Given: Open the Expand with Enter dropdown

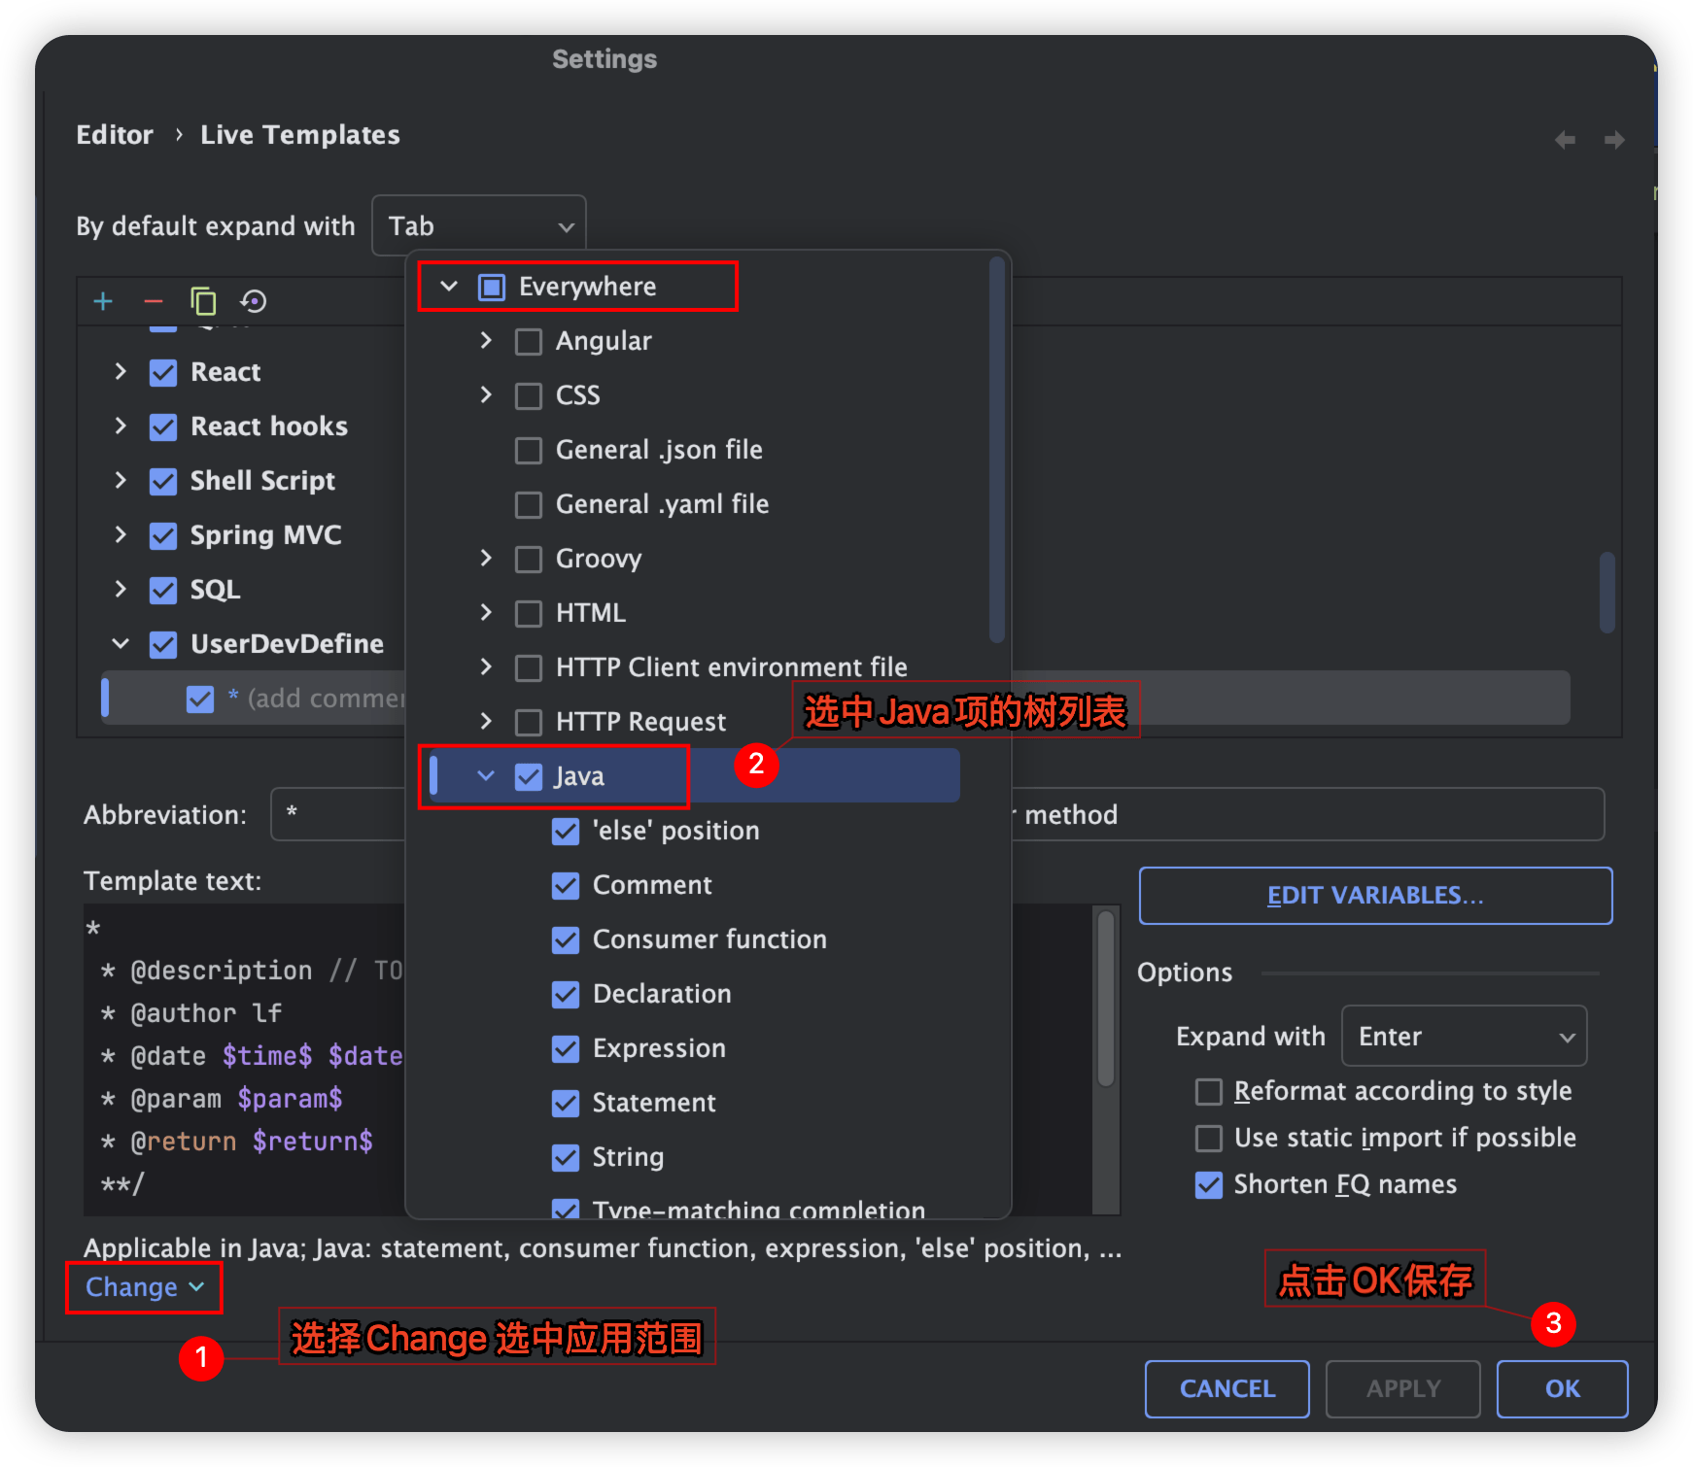Looking at the screenshot, I should click(x=1465, y=1037).
